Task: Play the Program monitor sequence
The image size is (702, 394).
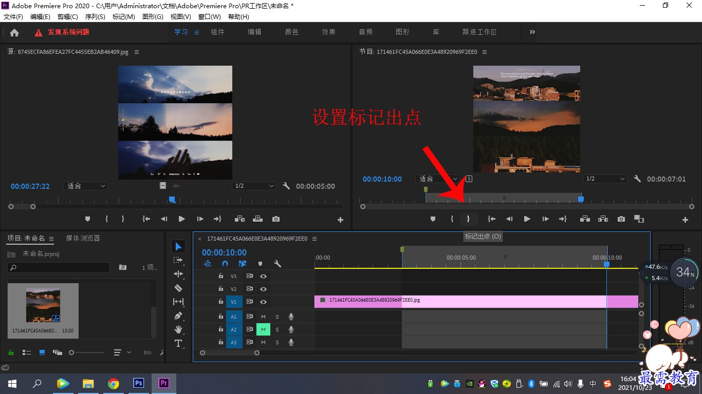Action: click(x=527, y=219)
